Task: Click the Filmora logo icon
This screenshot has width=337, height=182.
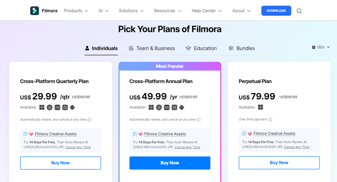Action: [34, 11]
